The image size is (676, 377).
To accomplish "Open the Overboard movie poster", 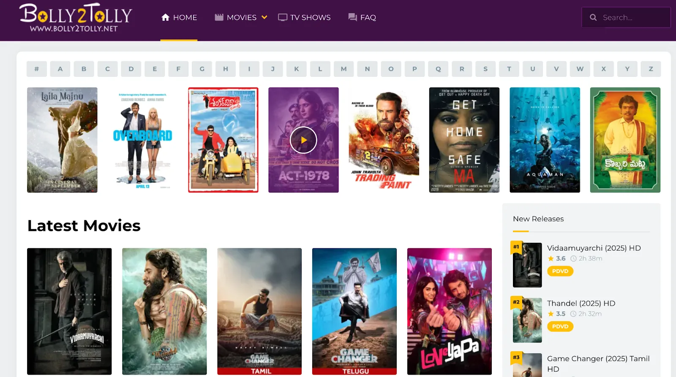I will click(x=143, y=140).
